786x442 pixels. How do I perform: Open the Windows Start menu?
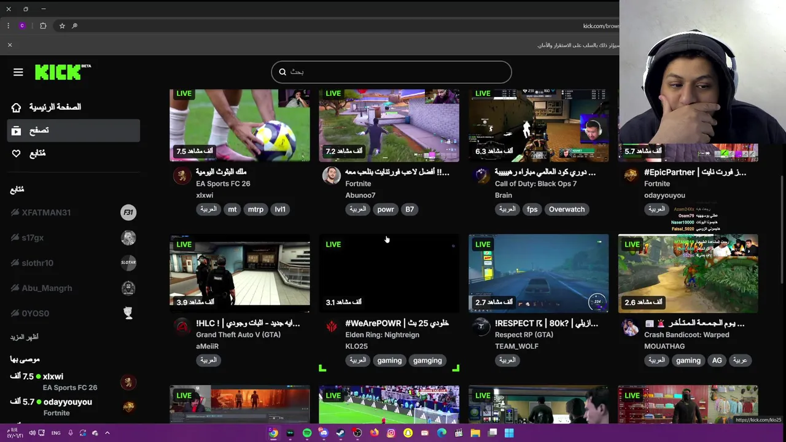509,433
